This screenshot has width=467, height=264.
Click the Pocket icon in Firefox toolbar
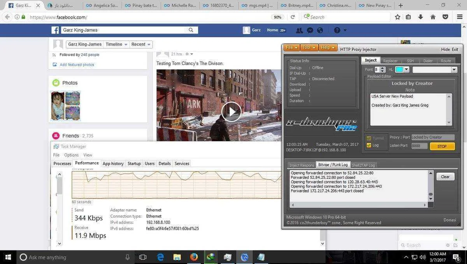[444, 17]
